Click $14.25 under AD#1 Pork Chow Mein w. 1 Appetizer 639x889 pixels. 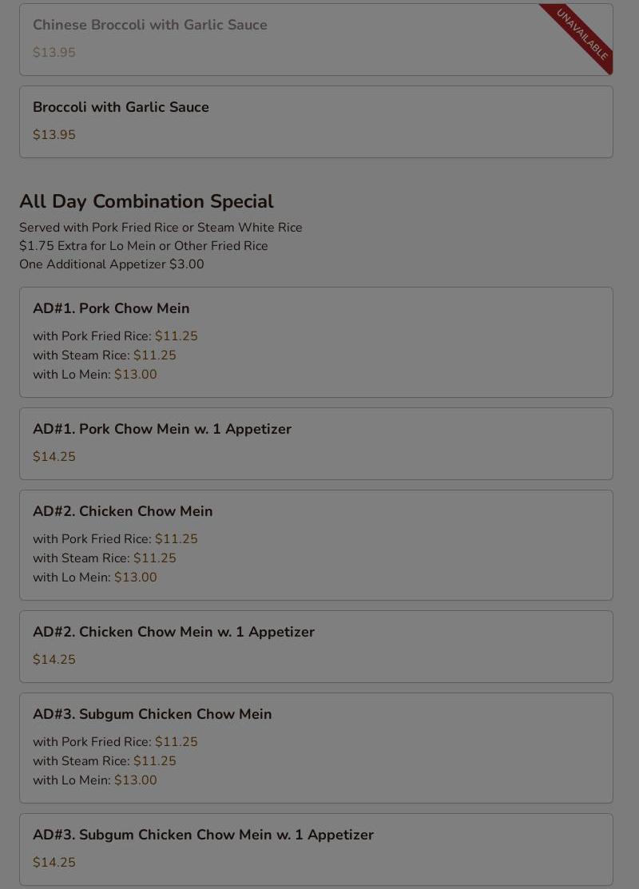point(54,457)
